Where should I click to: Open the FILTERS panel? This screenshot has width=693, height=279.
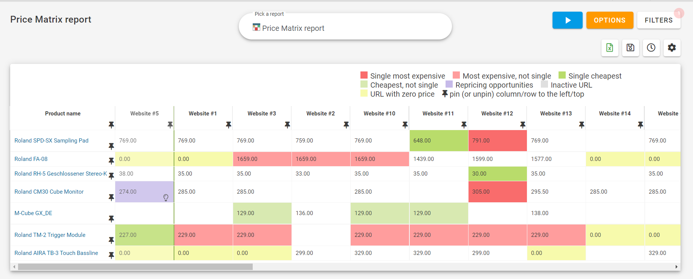click(x=658, y=20)
